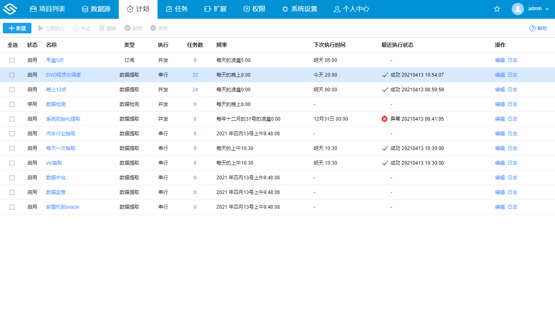This screenshot has height=311, width=555.
Task: Switch to the 任务 tab
Action: coord(177,8)
